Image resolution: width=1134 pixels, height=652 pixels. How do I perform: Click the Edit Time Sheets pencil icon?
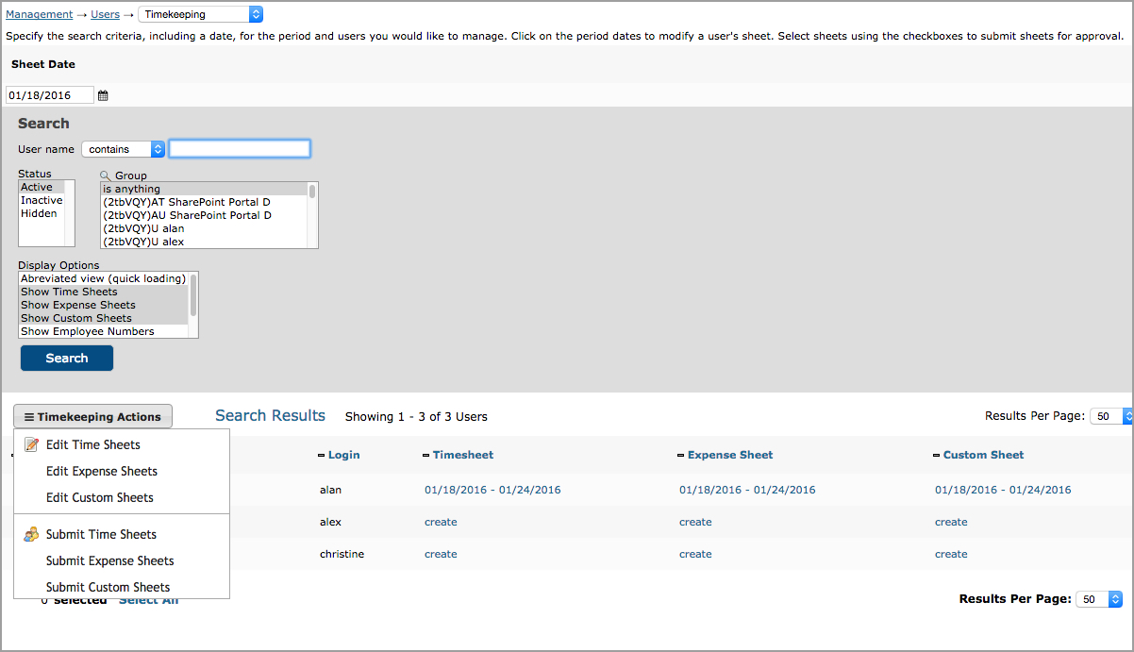point(31,444)
